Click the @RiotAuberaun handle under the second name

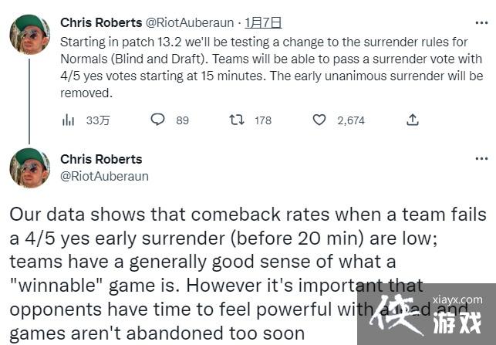104,176
